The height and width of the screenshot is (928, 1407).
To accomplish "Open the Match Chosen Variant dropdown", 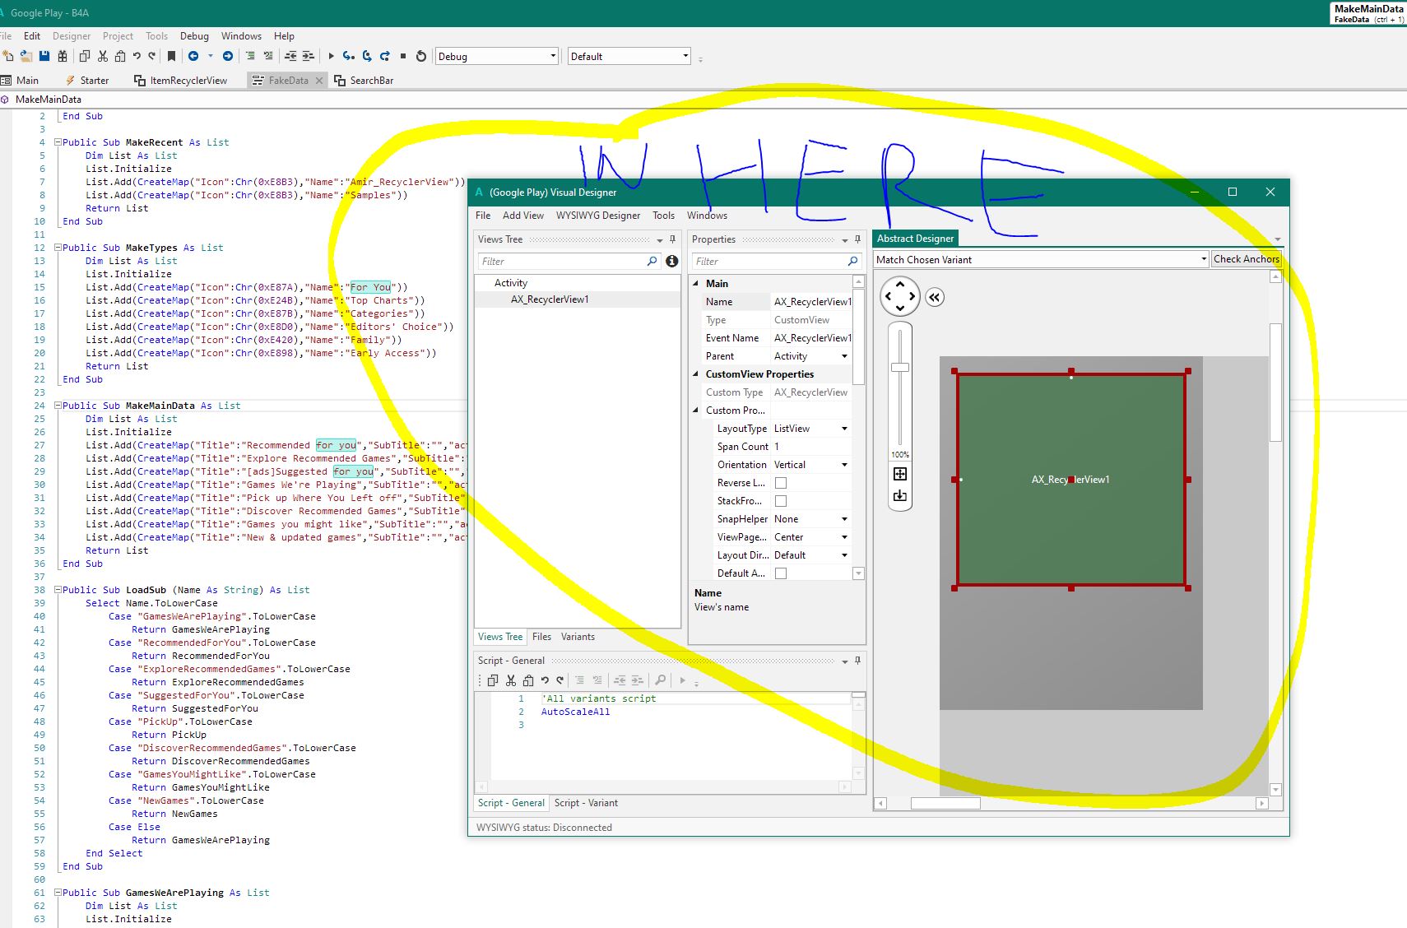I will point(1041,259).
